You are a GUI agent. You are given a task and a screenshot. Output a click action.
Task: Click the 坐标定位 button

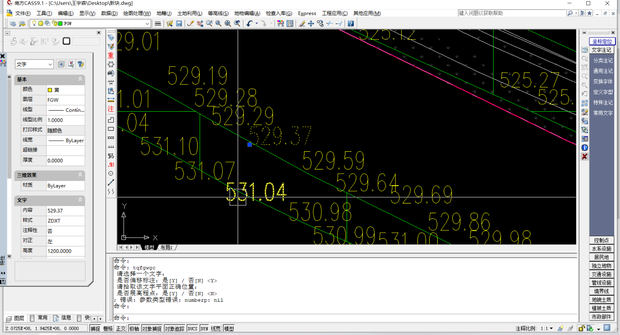point(602,41)
